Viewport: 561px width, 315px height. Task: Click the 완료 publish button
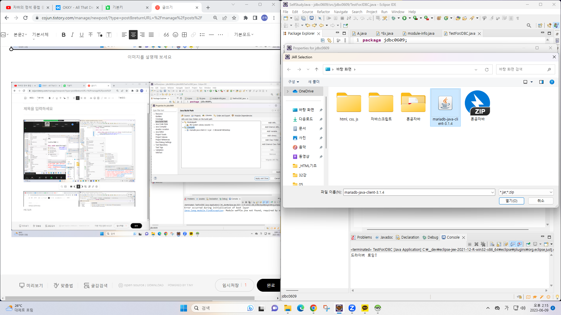pyautogui.click(x=271, y=285)
